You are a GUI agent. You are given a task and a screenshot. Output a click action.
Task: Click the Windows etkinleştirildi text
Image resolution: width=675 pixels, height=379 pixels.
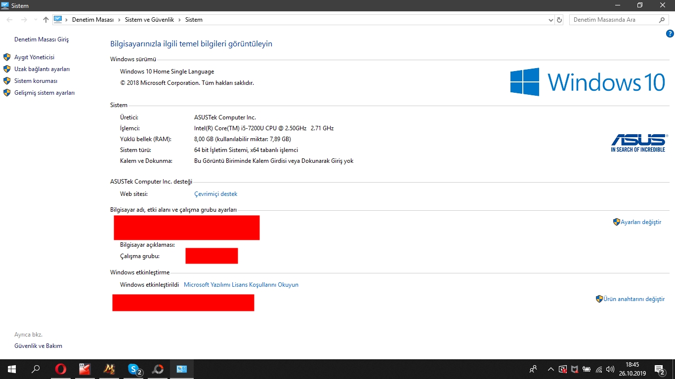149,285
